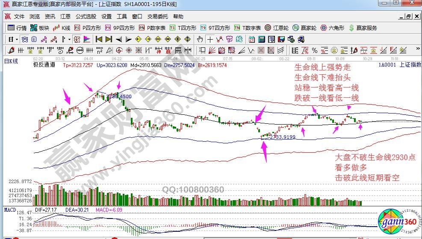The width and height of the screenshot is (422, 239).
Task: Open the 公式选股 menu
Action: coord(86,17)
